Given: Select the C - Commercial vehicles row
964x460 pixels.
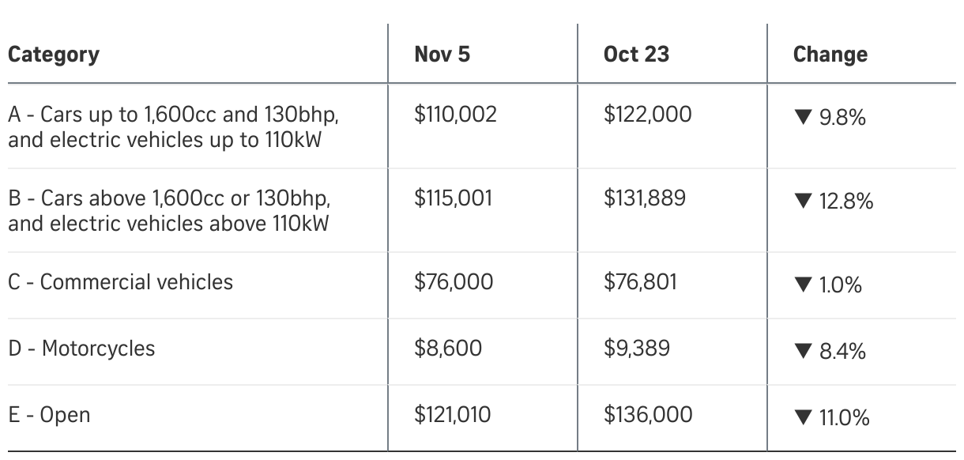Looking at the screenshot, I should pyautogui.click(x=121, y=282).
